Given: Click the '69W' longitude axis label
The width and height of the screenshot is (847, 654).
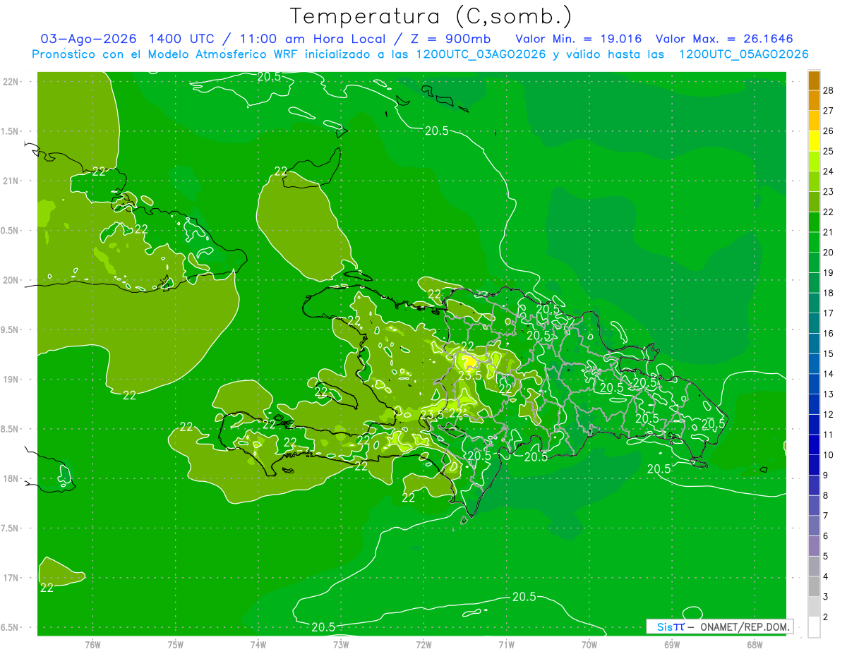Looking at the screenshot, I should pos(672,645).
